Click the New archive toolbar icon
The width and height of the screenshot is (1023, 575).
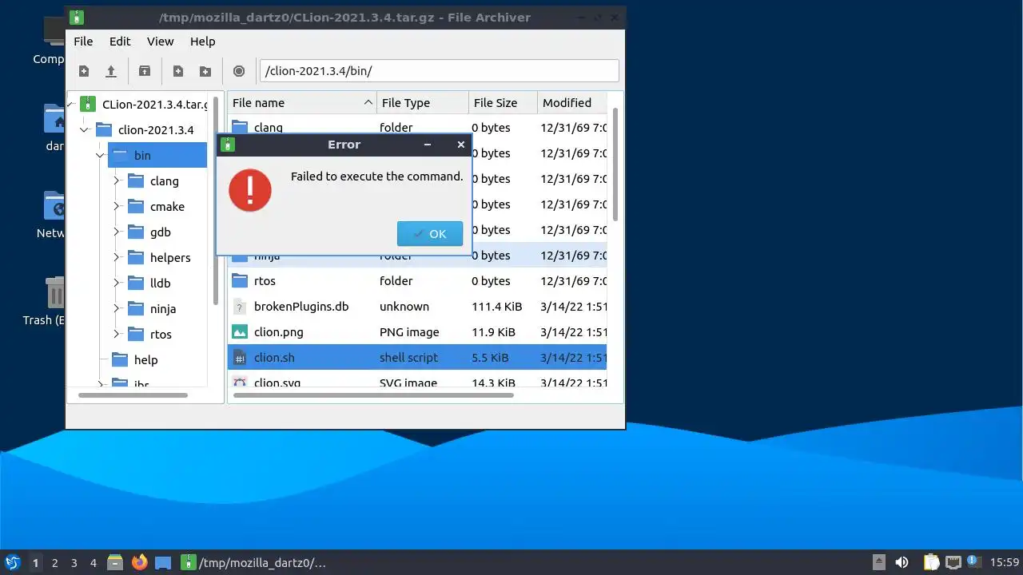(x=84, y=71)
